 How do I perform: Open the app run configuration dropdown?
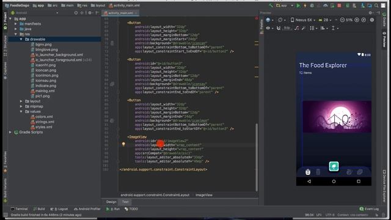(285, 5)
